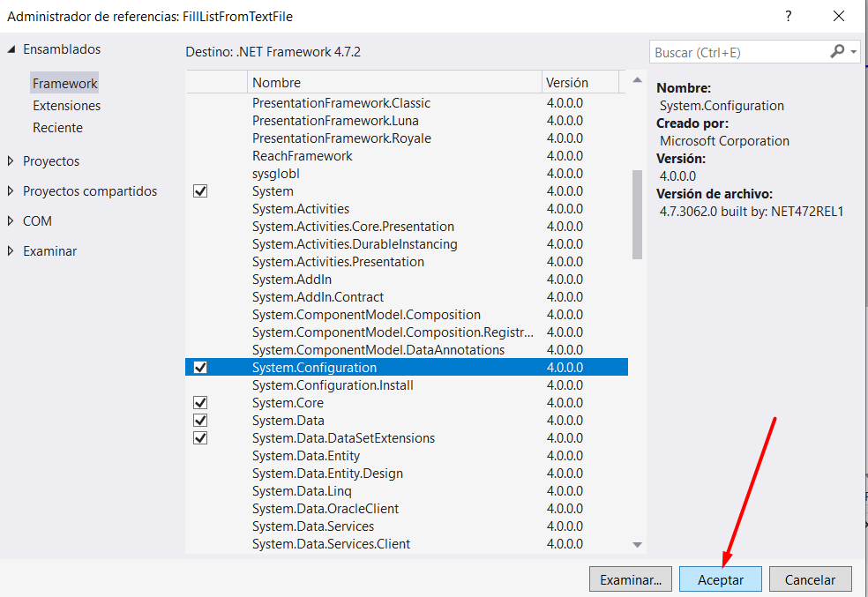
Task: Expand the Proyectos compartidos node
Action: tap(11, 191)
